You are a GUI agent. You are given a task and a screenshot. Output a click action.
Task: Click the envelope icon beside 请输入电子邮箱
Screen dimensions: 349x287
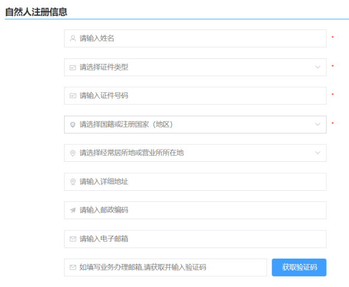click(x=72, y=239)
